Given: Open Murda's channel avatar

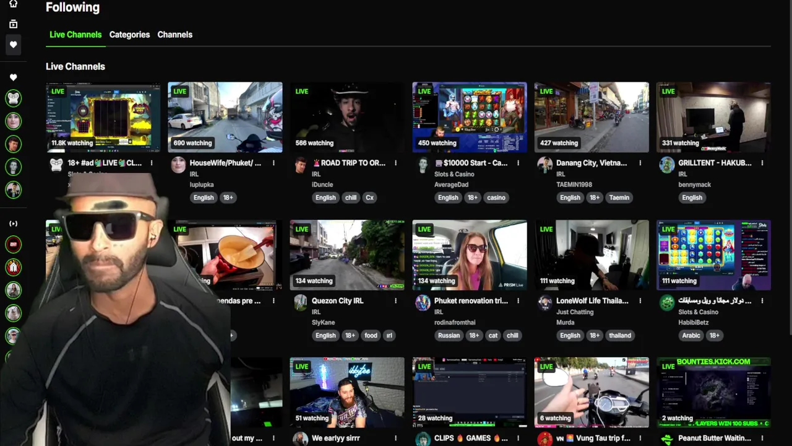Looking at the screenshot, I should coord(544,302).
